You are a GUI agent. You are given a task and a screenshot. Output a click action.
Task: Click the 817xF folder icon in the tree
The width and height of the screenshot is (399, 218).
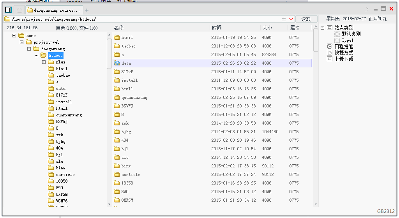coord(51,95)
